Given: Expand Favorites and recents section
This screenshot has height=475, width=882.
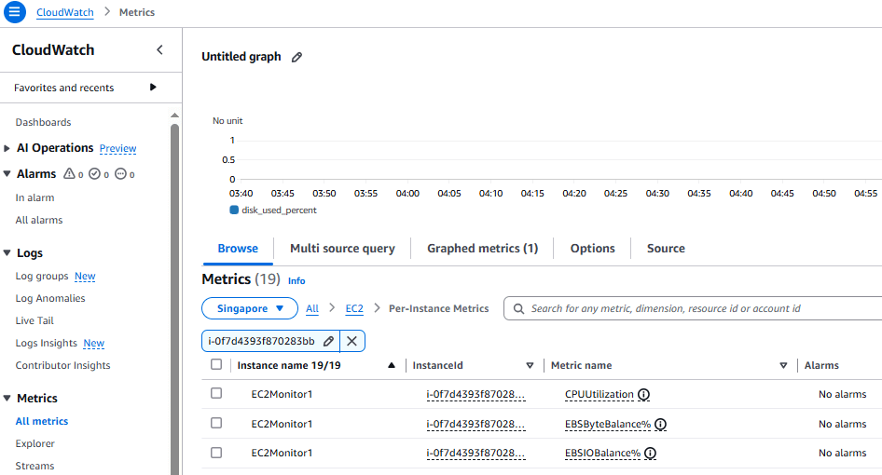Looking at the screenshot, I should tap(153, 88).
